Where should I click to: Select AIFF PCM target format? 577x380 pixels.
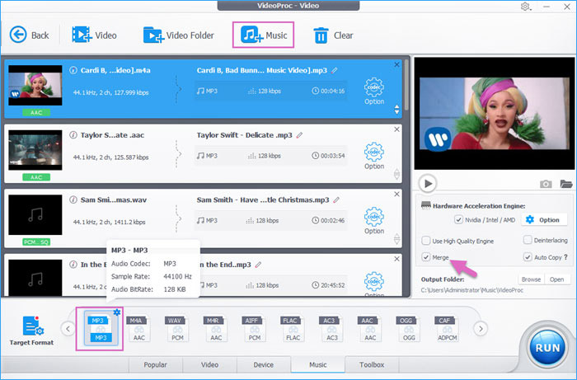254,329
